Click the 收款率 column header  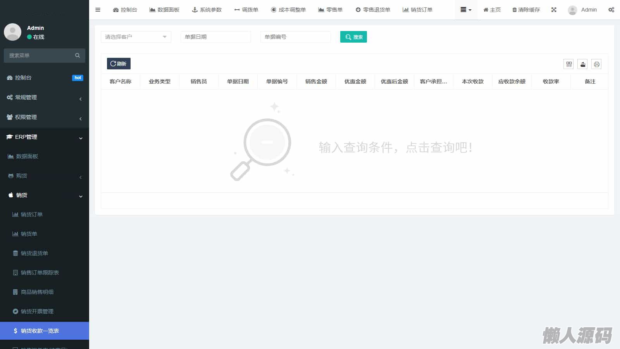click(551, 81)
